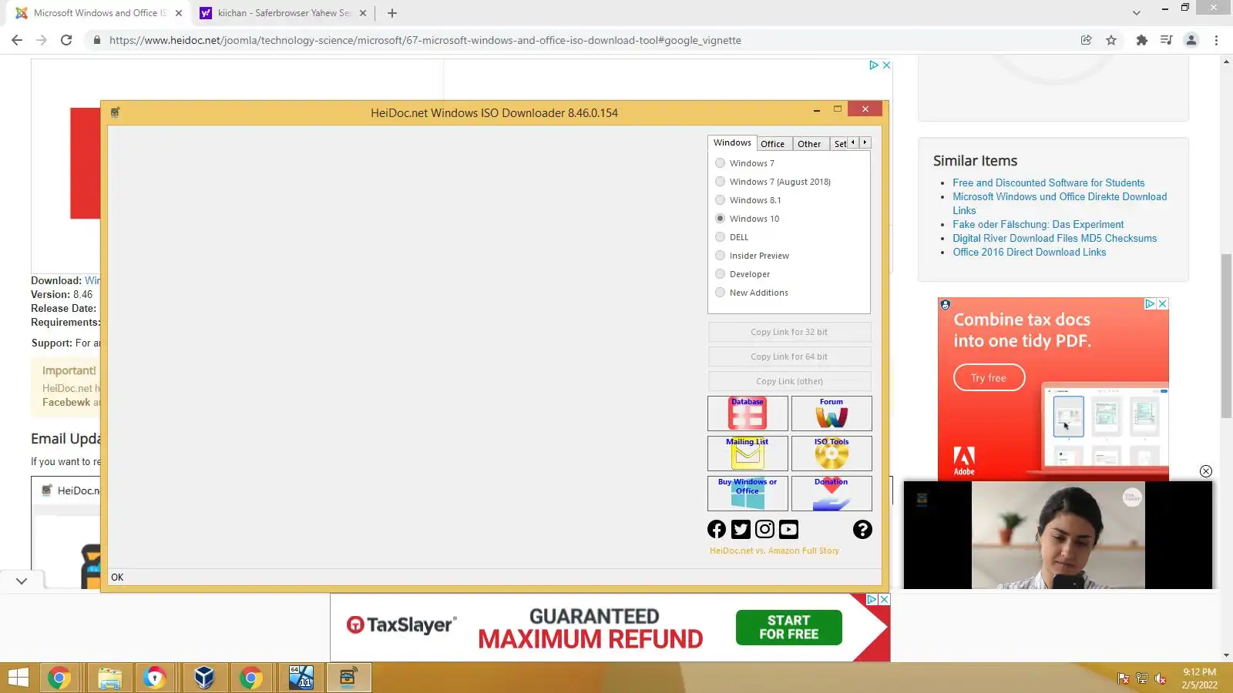Collapse page panel with bottom-left chevron
Viewport: 1233px width, 693px height.
tap(22, 581)
